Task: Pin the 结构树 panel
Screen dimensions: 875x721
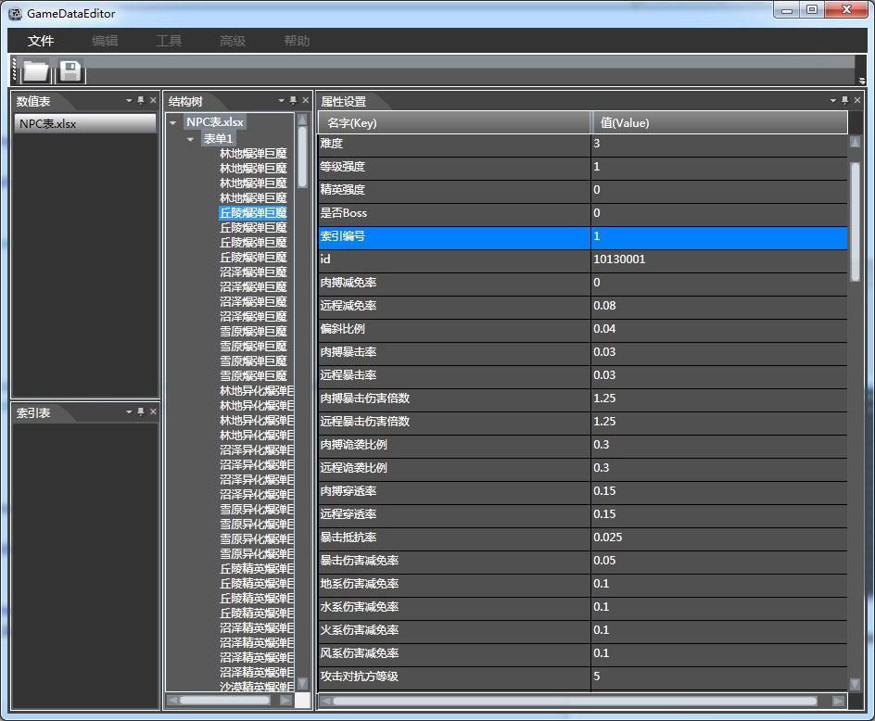Action: click(293, 100)
